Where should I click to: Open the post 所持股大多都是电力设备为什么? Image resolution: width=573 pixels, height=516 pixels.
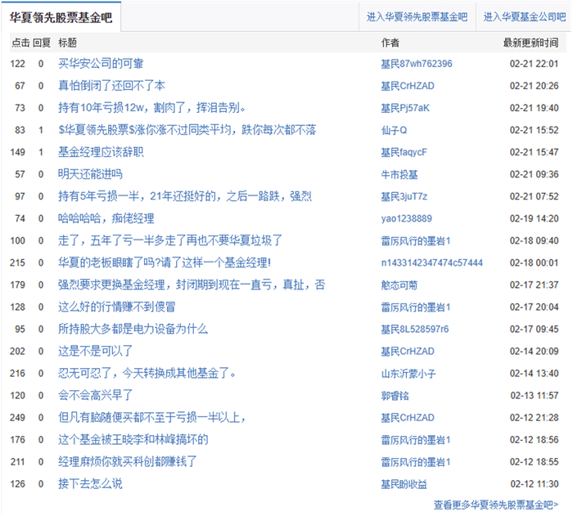(133, 329)
